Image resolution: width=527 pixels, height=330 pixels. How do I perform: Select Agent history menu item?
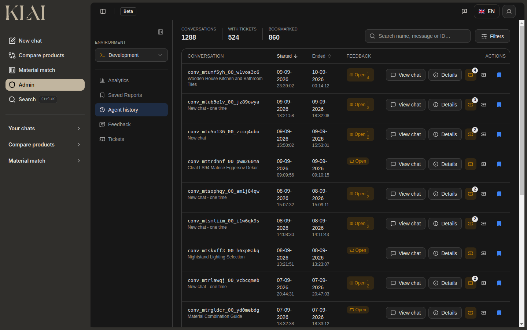coord(131,110)
